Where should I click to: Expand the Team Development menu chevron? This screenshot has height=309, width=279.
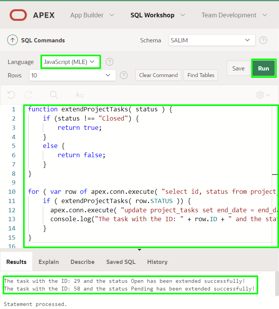[265, 15]
